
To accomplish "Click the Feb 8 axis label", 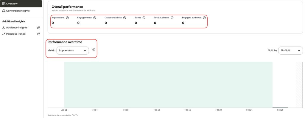I will 126,110.
